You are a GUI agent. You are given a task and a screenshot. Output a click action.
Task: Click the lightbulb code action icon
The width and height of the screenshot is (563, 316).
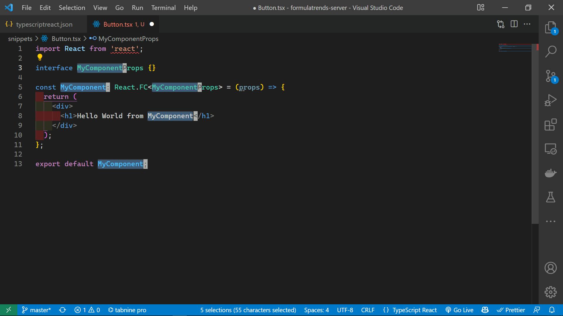pos(40,57)
